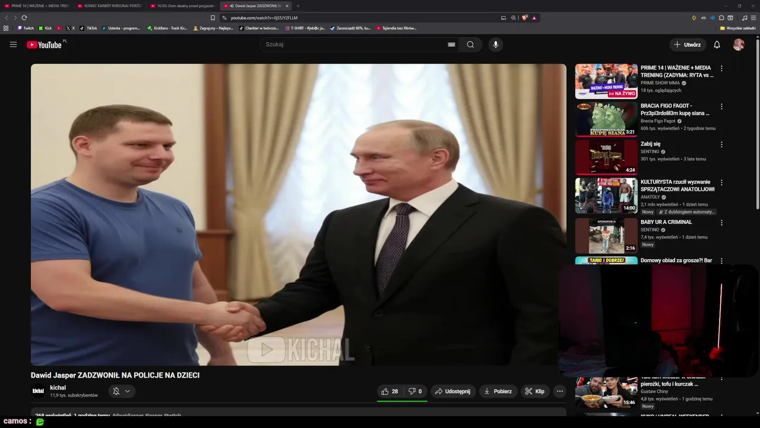Like the video with 28 likes
This screenshot has height=428, width=760.
389,391
